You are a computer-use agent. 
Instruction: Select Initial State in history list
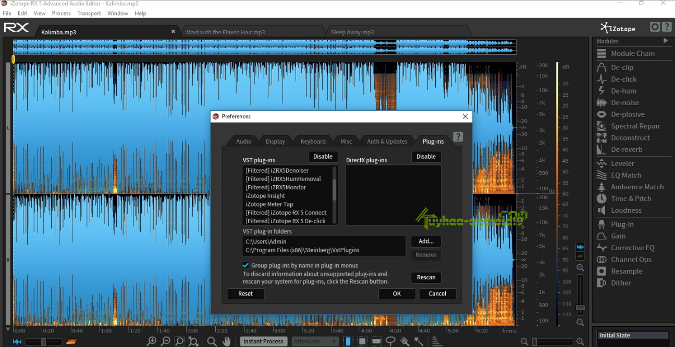tap(633, 336)
